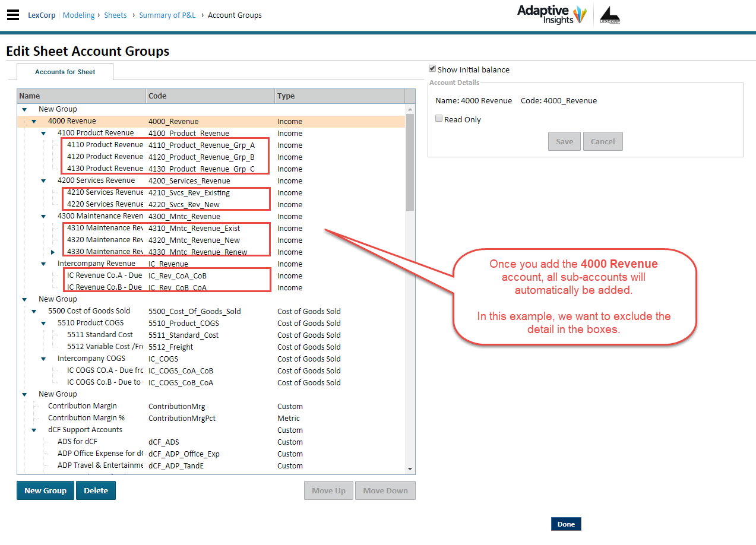Click the 4100_Product_Revenue code cell
The width and height of the screenshot is (756, 545).
189,134
